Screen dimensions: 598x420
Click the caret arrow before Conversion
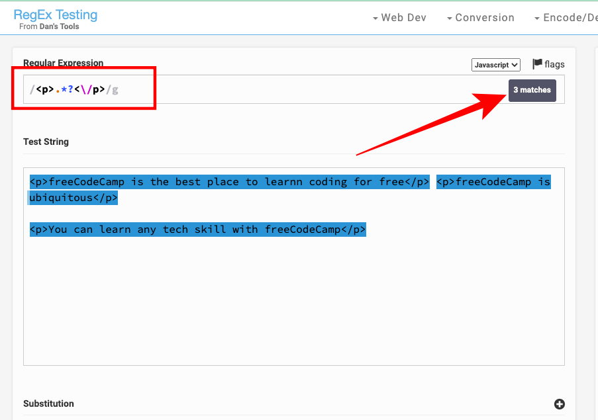(x=450, y=19)
